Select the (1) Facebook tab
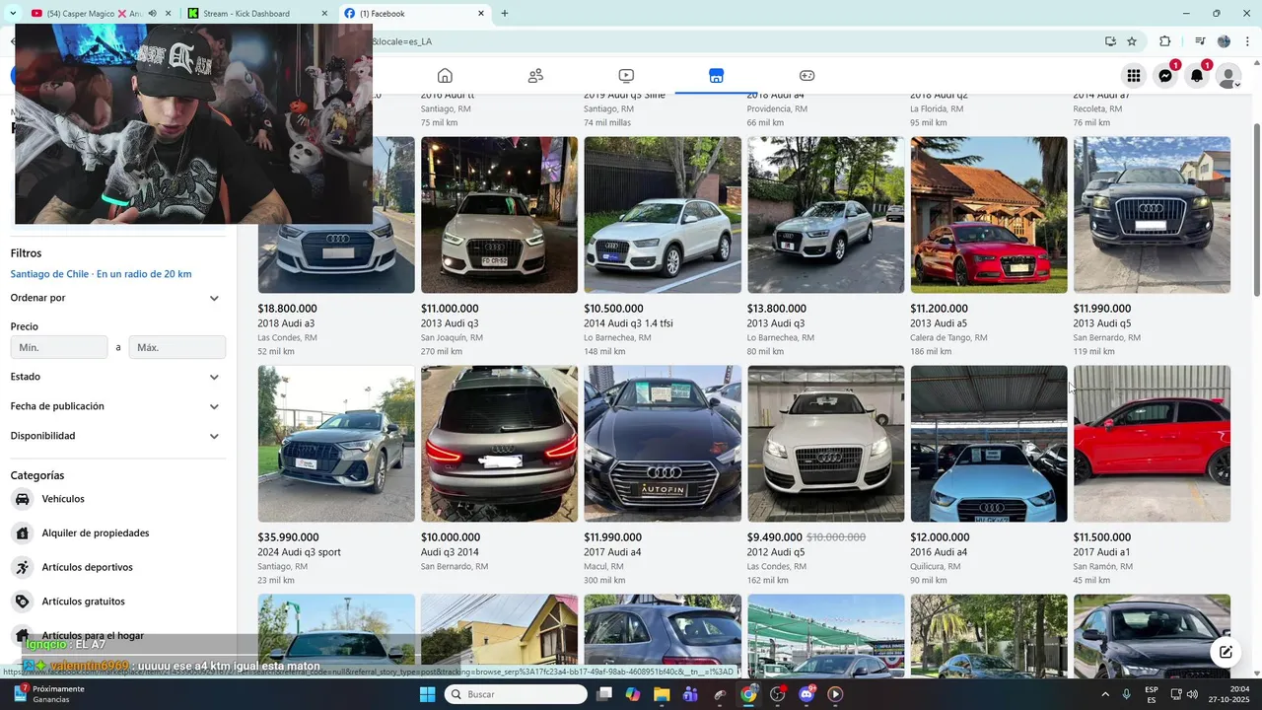This screenshot has height=710, width=1262. click(414, 14)
